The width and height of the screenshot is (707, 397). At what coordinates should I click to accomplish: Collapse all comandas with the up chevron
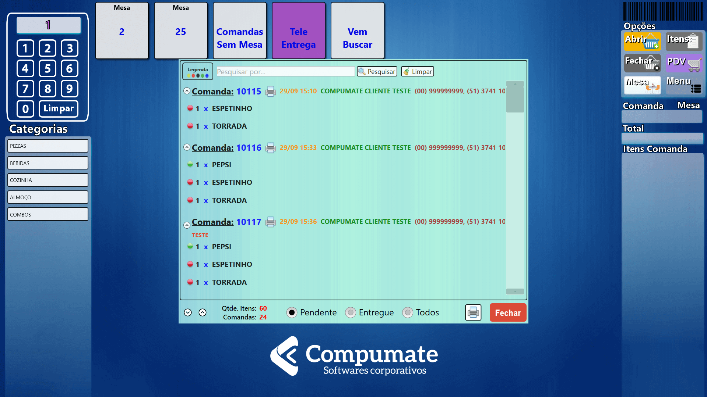(203, 312)
